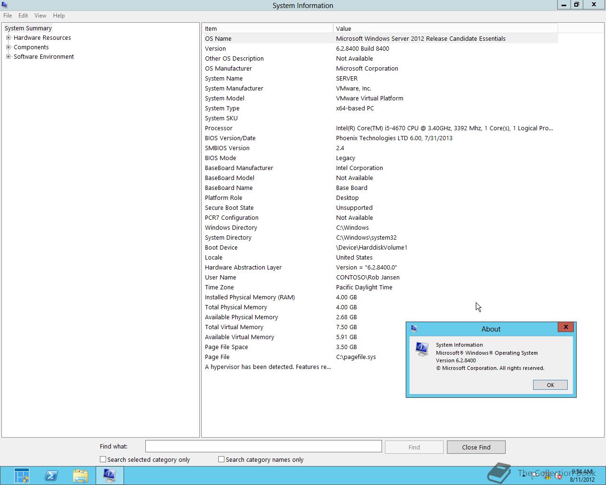The width and height of the screenshot is (606, 485).
Task: Click the Find button
Action: tap(414, 447)
